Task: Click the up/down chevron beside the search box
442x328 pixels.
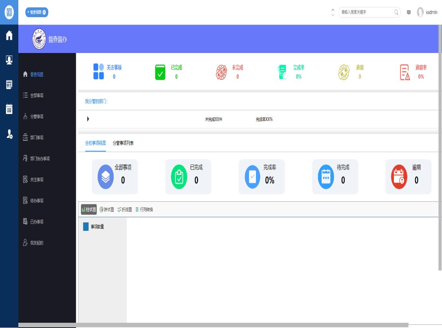Action: click(333, 12)
